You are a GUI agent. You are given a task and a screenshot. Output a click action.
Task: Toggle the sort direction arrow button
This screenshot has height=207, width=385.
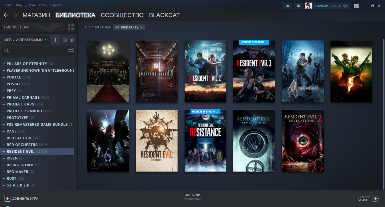click(55, 40)
